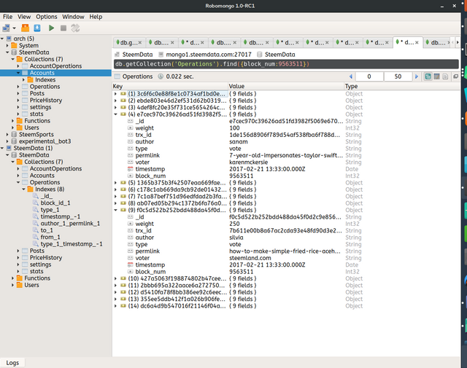Click the limit value field showing 50
467x368 pixels.
[398, 77]
